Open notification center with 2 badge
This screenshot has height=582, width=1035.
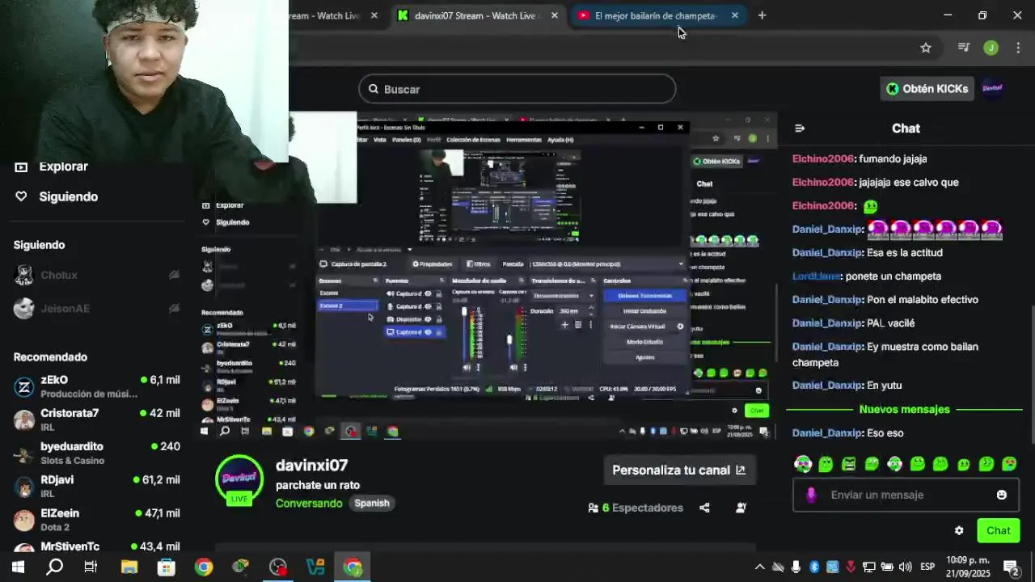(x=1011, y=567)
